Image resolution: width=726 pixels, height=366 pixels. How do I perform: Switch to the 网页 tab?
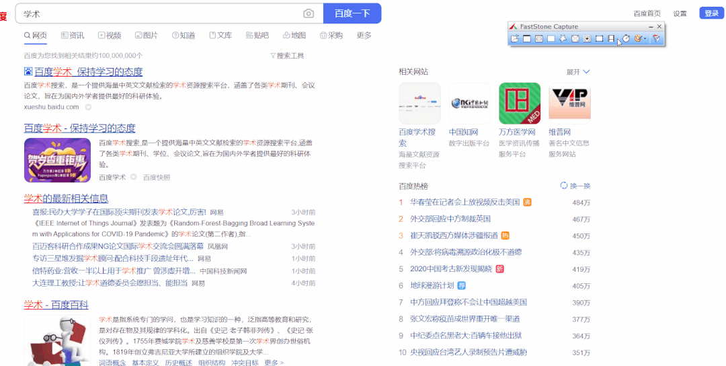[x=36, y=35]
